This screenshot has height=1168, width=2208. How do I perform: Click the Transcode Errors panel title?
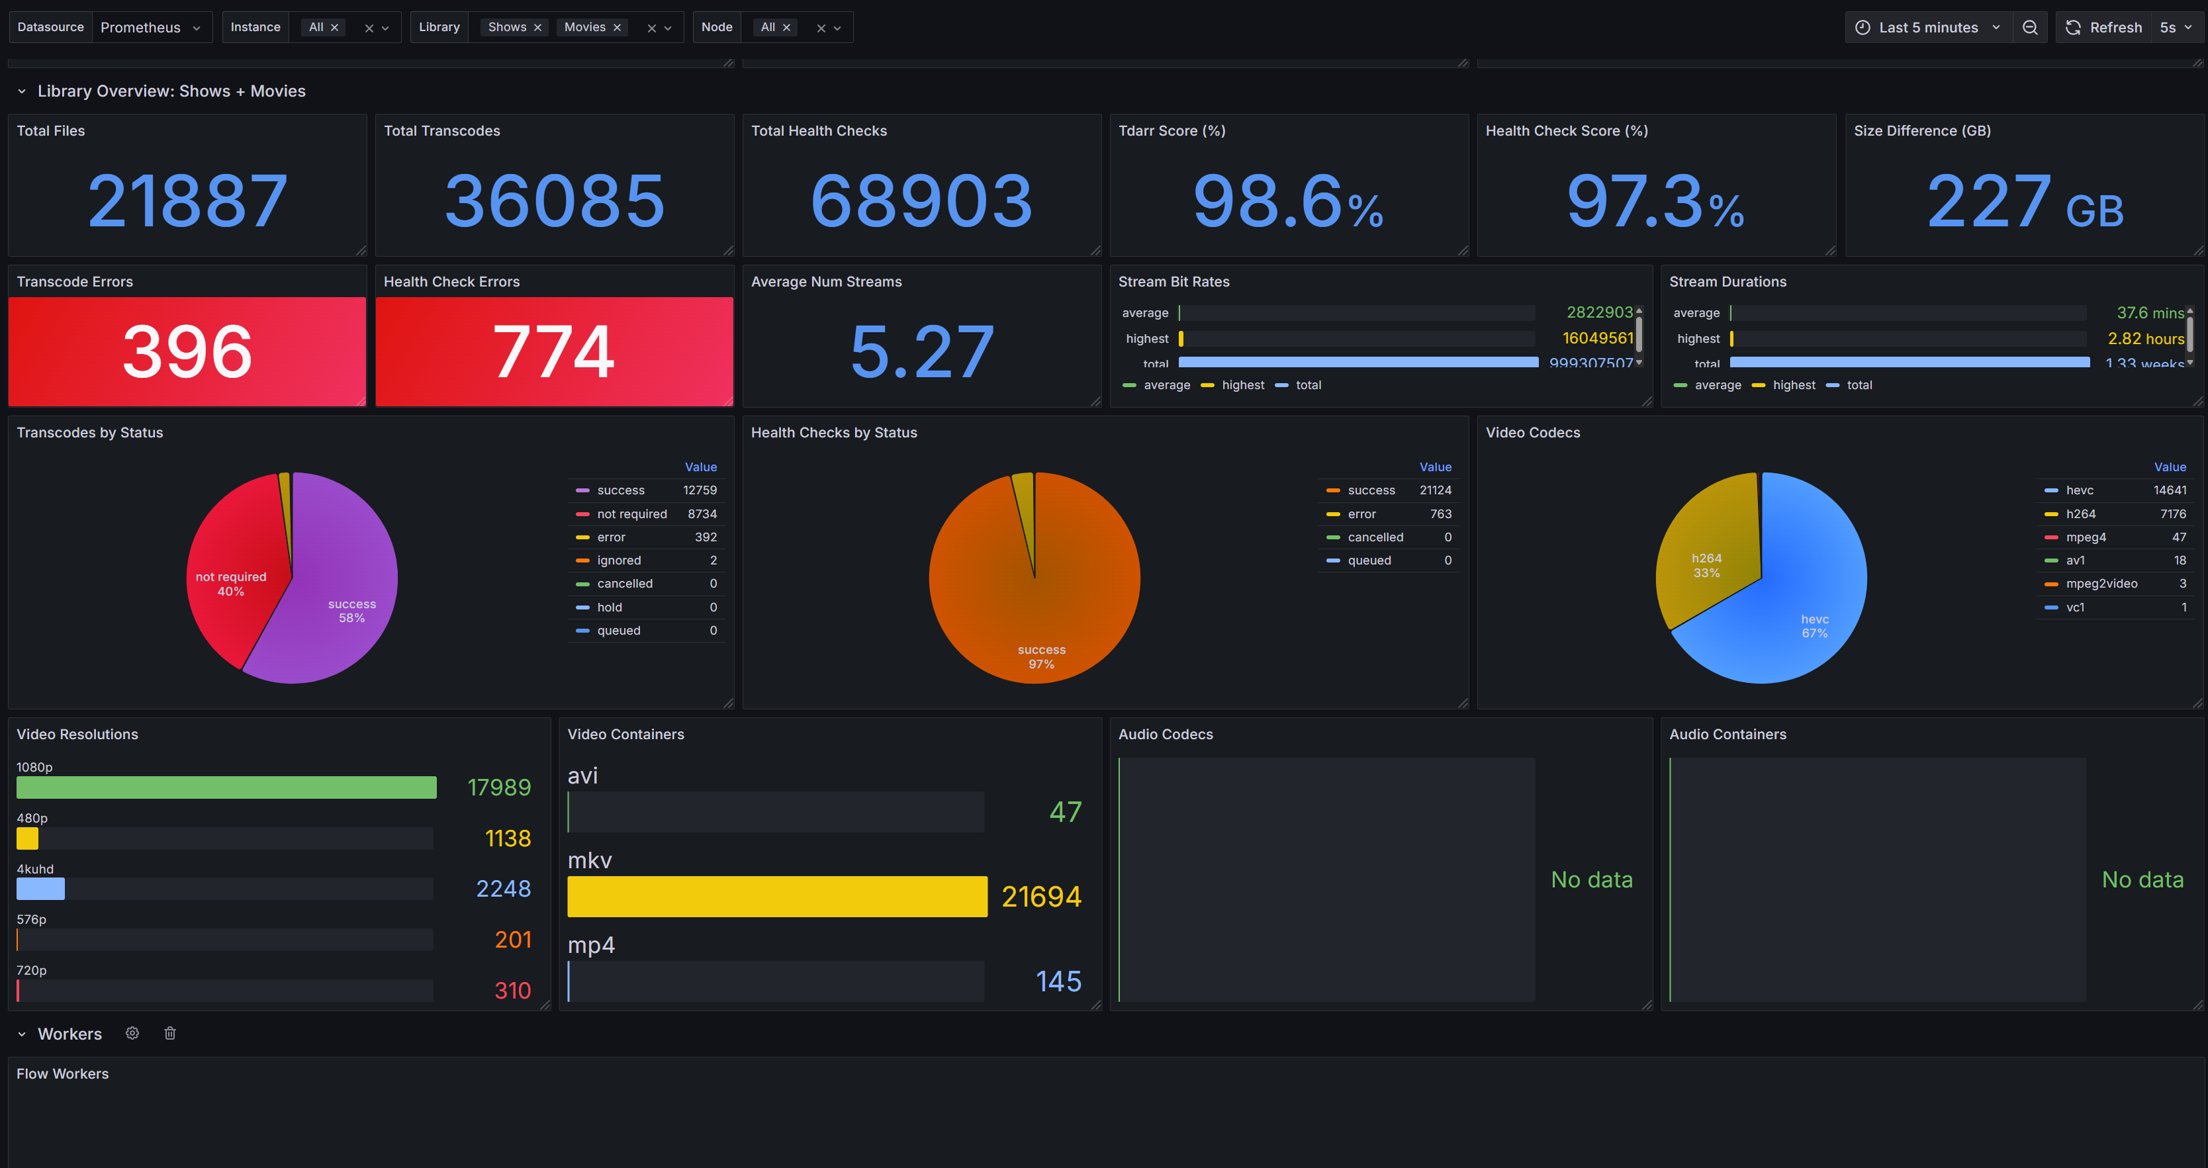click(x=75, y=282)
